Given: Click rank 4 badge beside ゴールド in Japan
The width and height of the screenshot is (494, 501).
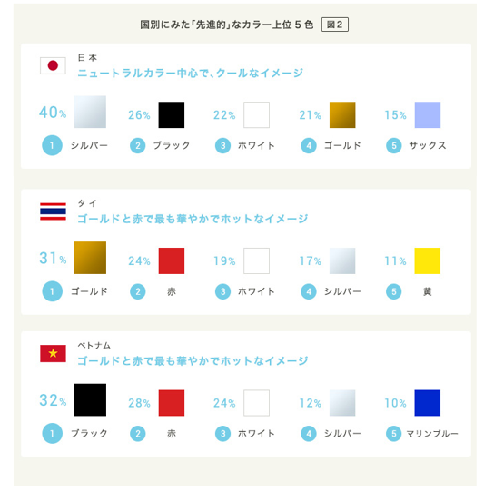Looking at the screenshot, I should [309, 146].
